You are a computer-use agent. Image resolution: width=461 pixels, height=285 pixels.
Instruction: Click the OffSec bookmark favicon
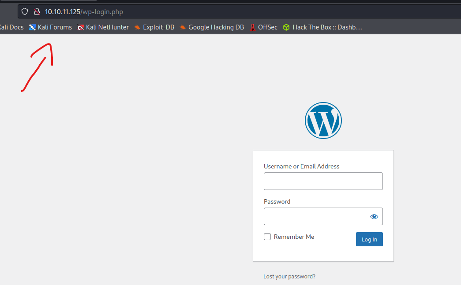coord(252,27)
